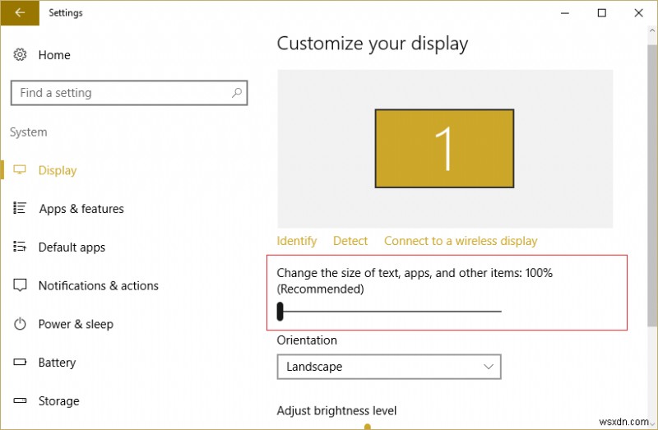Image resolution: width=658 pixels, height=430 pixels.
Task: Click the Display monitor icon
Action: pyautogui.click(x=21, y=170)
